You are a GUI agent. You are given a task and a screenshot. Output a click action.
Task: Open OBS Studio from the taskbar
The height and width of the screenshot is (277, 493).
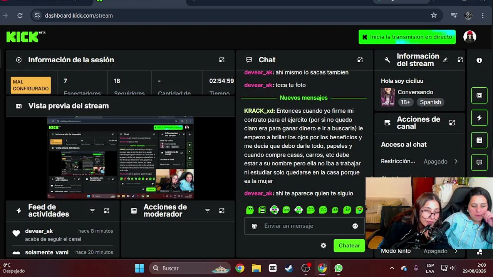coord(305,268)
